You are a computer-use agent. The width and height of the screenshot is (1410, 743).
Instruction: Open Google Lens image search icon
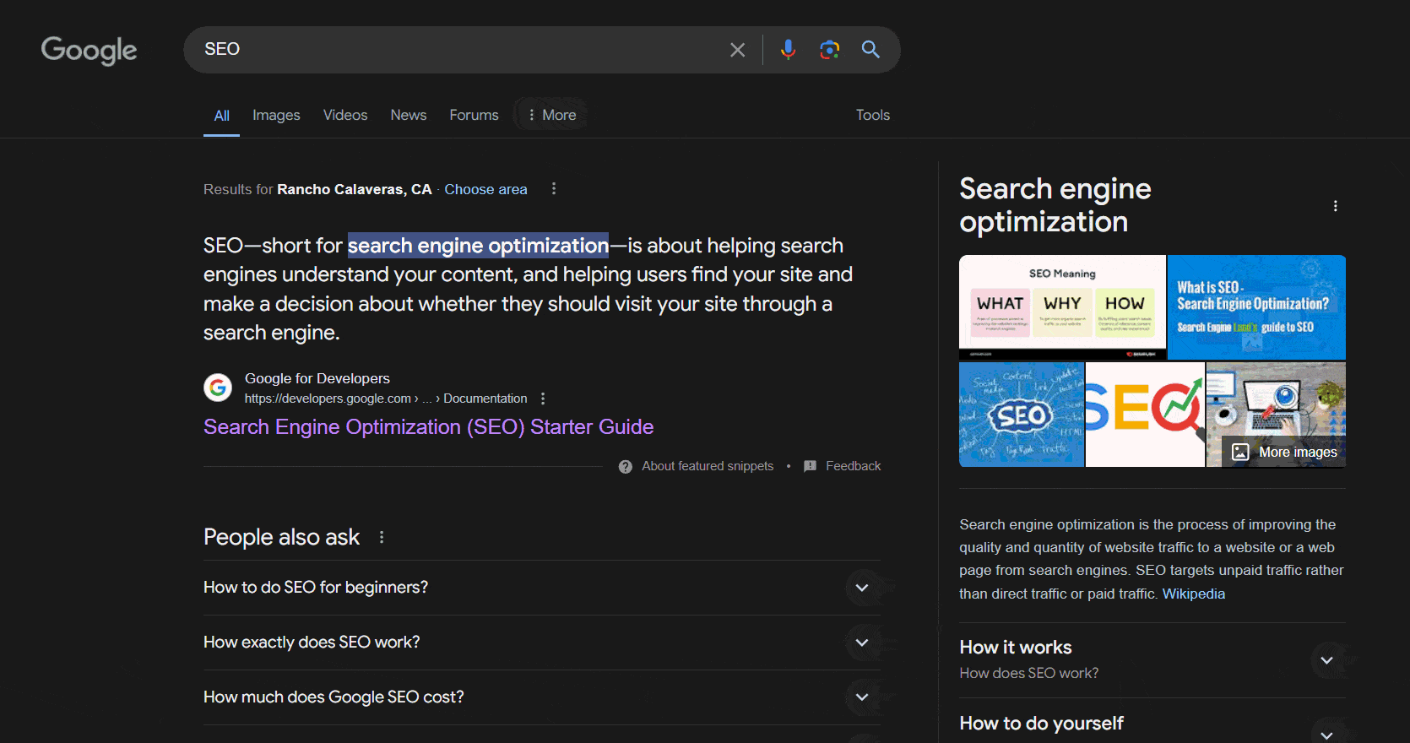coord(829,50)
